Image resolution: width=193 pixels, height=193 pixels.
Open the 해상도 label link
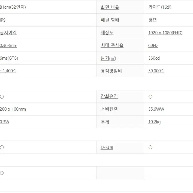click(x=107, y=33)
